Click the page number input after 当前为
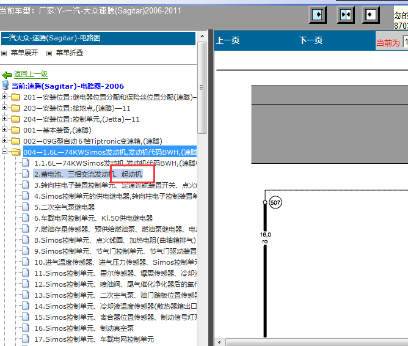This screenshot has width=408, height=346. [406, 42]
